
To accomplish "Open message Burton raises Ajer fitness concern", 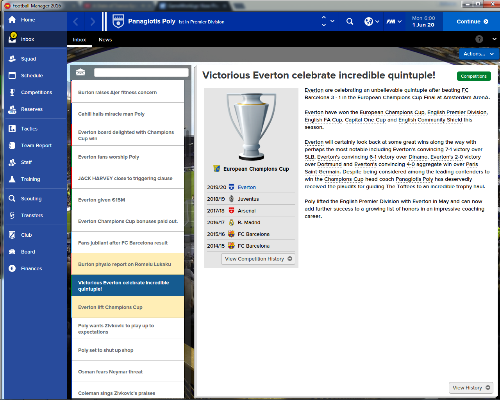I will [127, 92].
